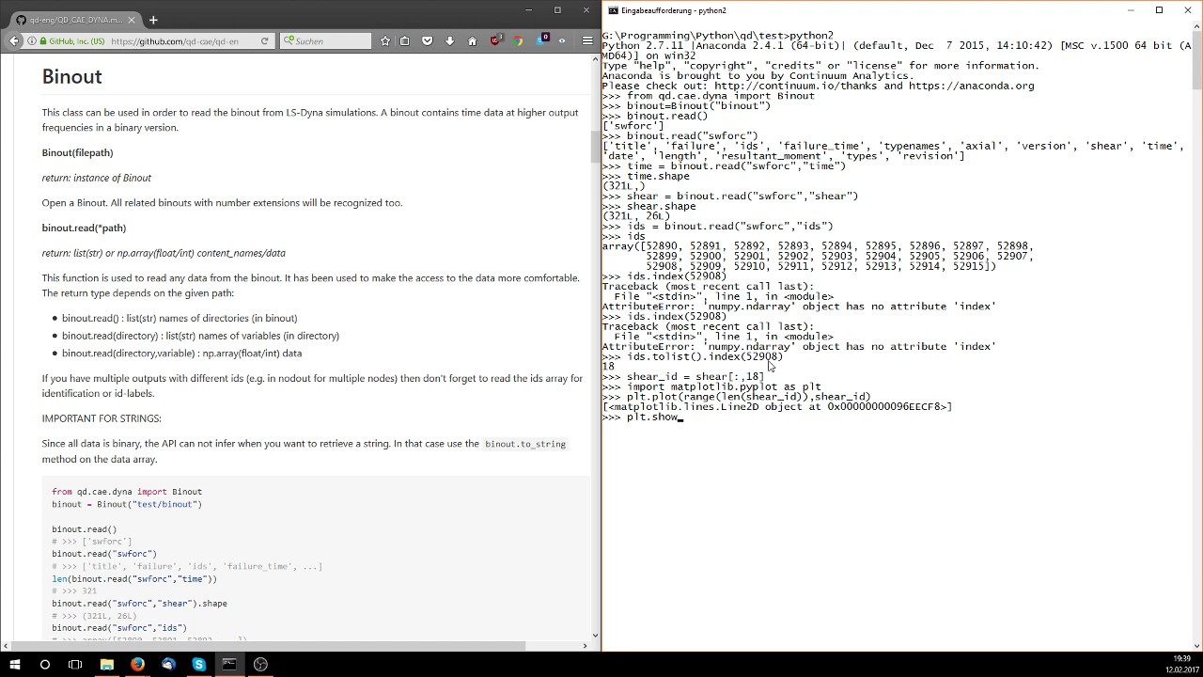
Task: Reload the GitHub page
Action: coord(264,41)
